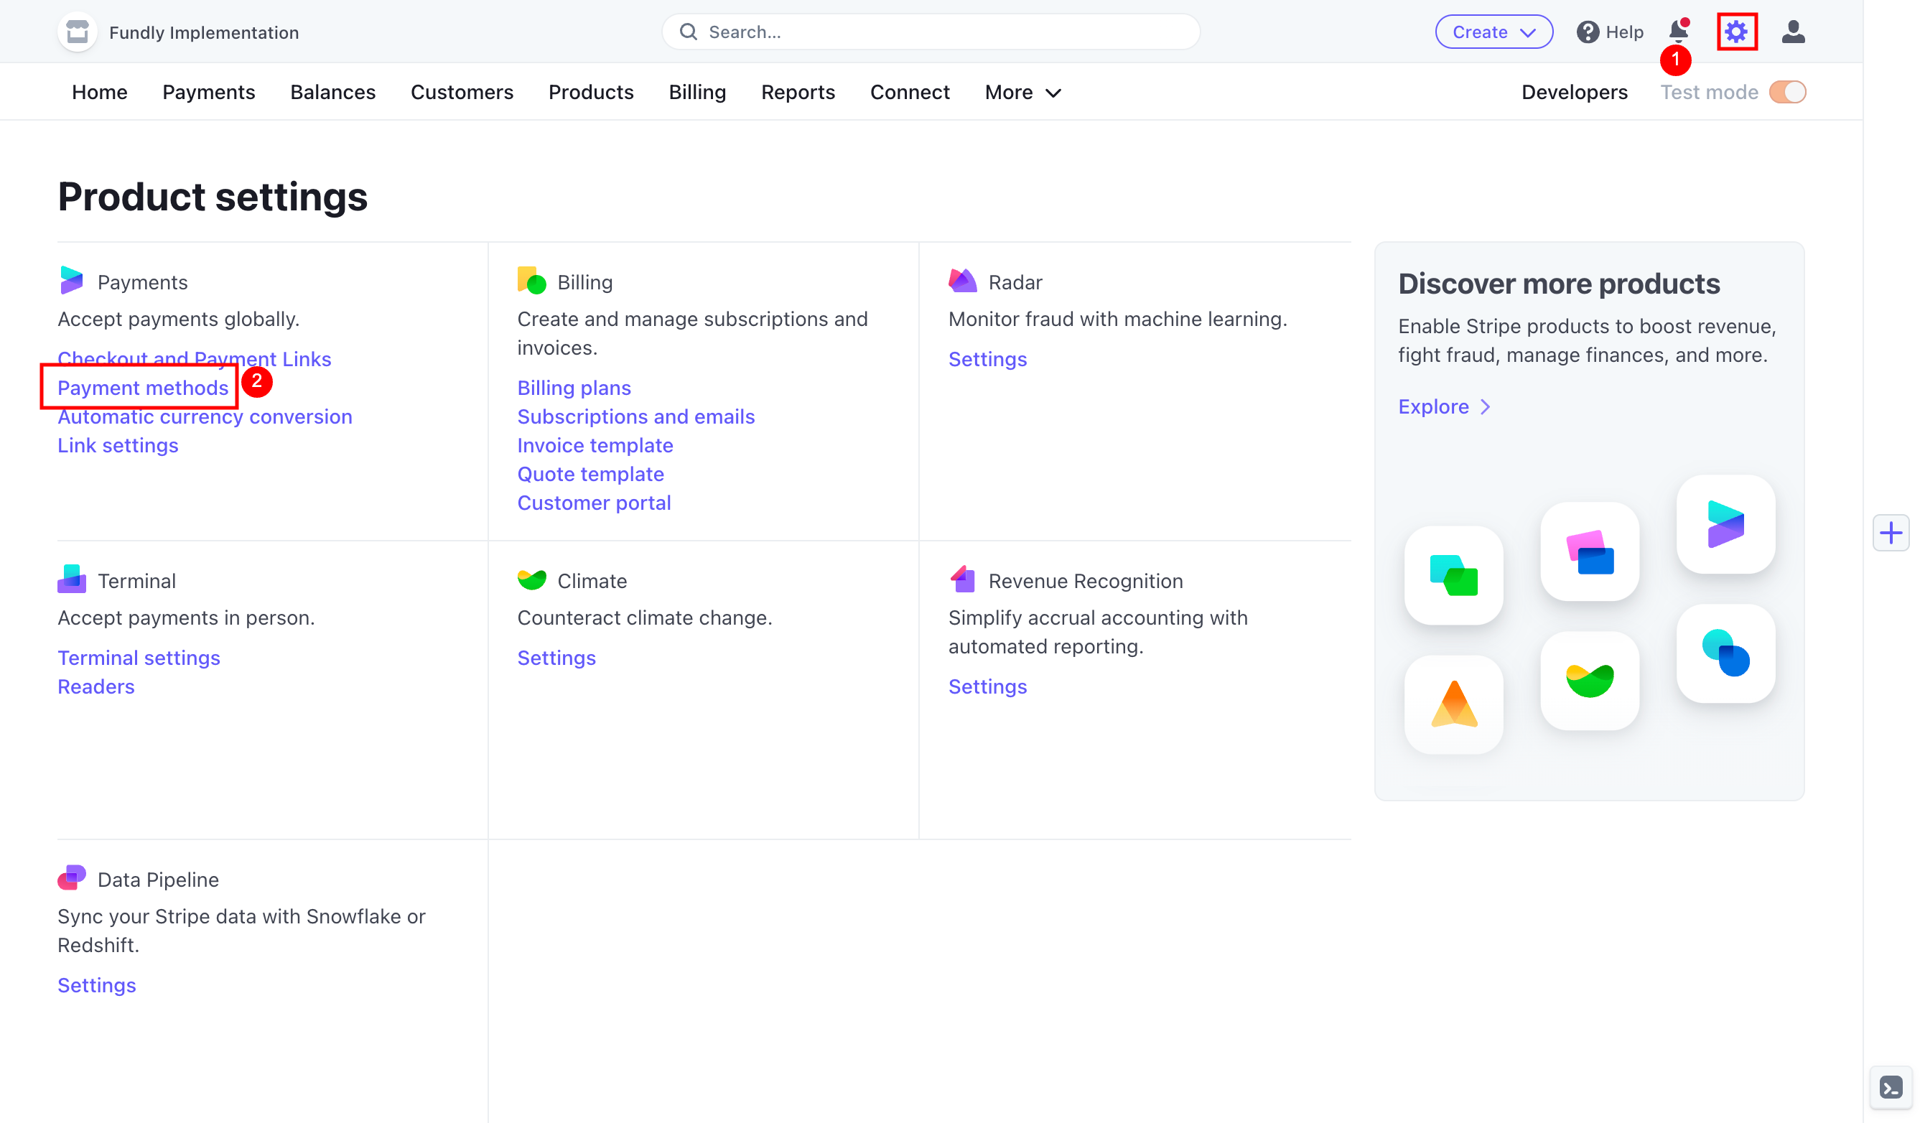The height and width of the screenshot is (1123, 1920).
Task: Open the Balances tab
Action: [333, 92]
